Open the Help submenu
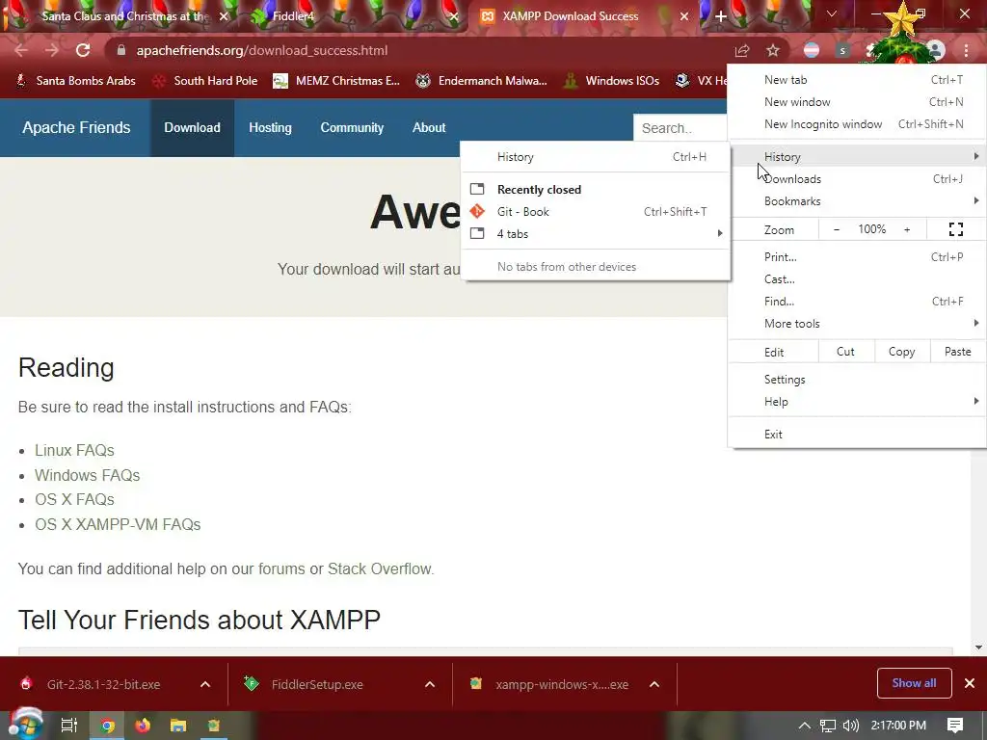987x740 pixels. pyautogui.click(x=857, y=402)
